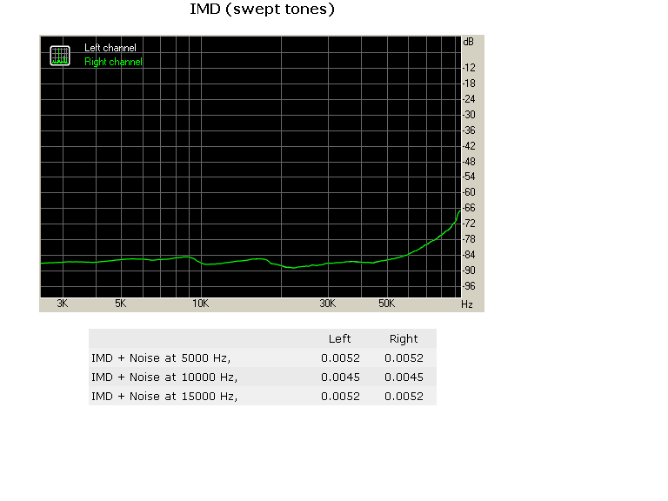The image size is (668, 501).
Task: Click the Left value 0.0045 at 10000 Hz
Action: pyautogui.click(x=340, y=377)
